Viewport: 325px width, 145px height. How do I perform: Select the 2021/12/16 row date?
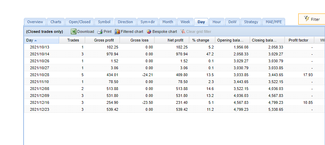point(40,102)
